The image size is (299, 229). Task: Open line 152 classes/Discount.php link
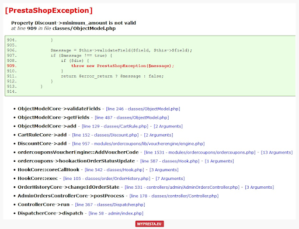[105, 135]
